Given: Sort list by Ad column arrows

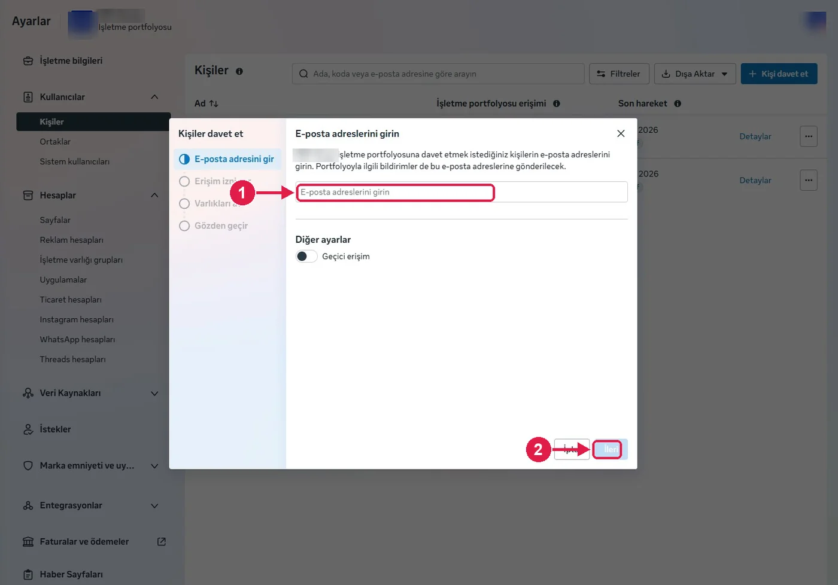Looking at the screenshot, I should click(214, 103).
